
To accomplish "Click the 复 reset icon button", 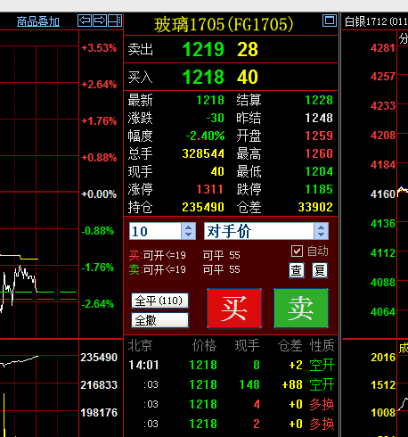I will point(320,270).
